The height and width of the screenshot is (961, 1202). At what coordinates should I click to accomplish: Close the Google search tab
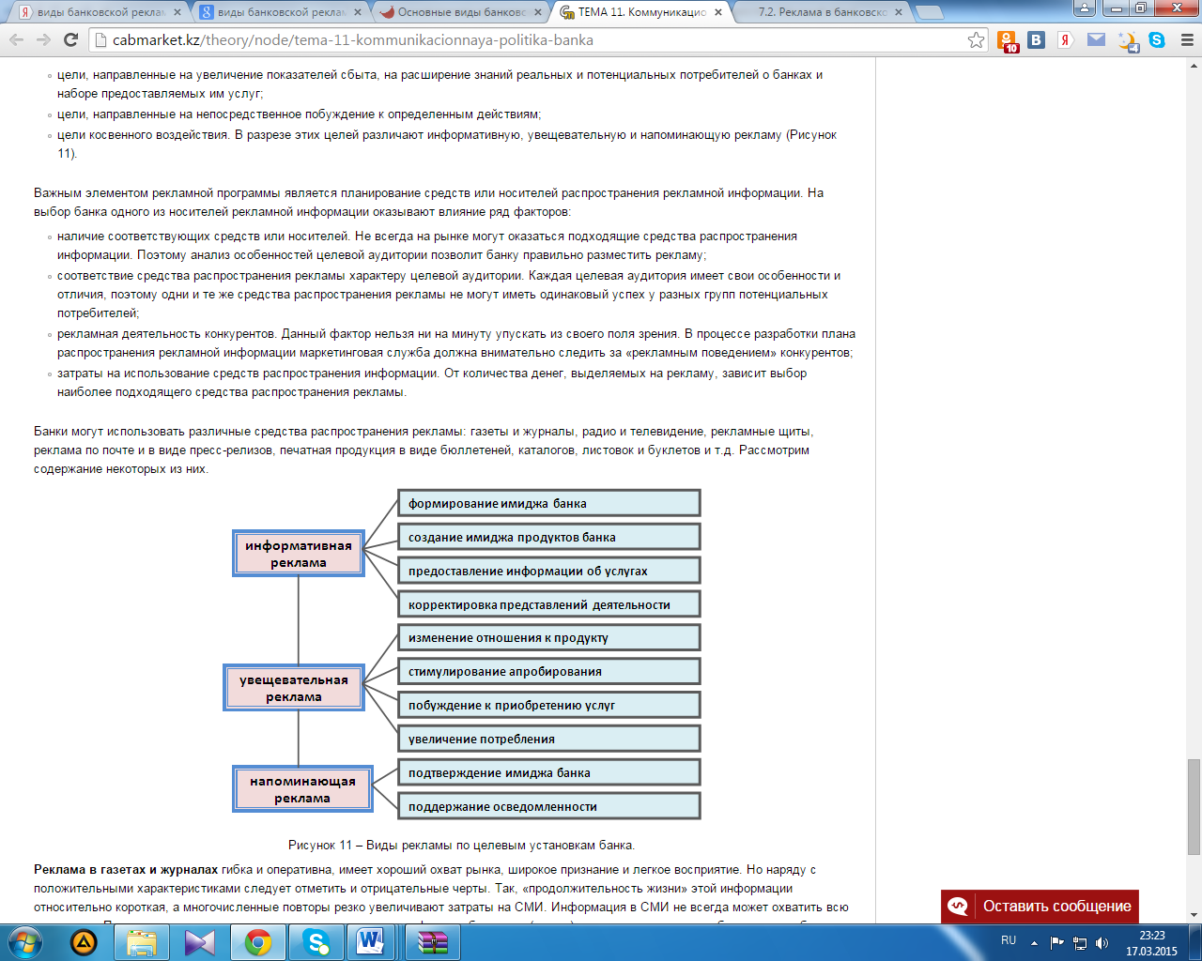coord(358,12)
